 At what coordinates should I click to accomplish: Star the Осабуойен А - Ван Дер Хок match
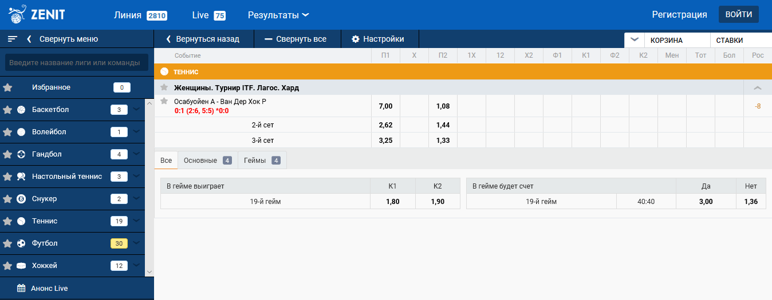click(164, 101)
